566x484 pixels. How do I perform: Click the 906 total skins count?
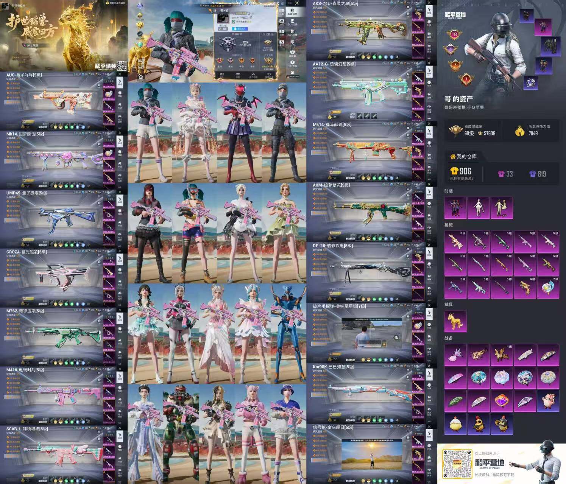465,171
